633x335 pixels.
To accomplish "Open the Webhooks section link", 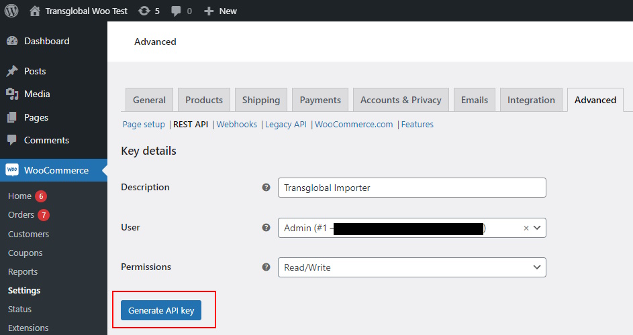I will [x=236, y=125].
